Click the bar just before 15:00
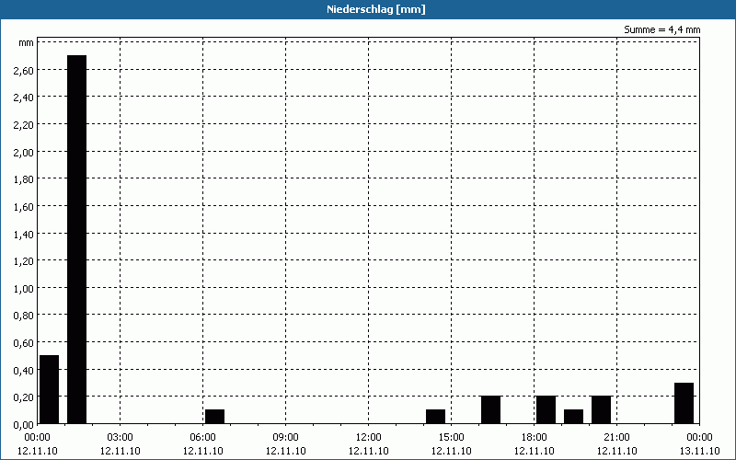Viewport: 736px width, 460px height. (435, 417)
